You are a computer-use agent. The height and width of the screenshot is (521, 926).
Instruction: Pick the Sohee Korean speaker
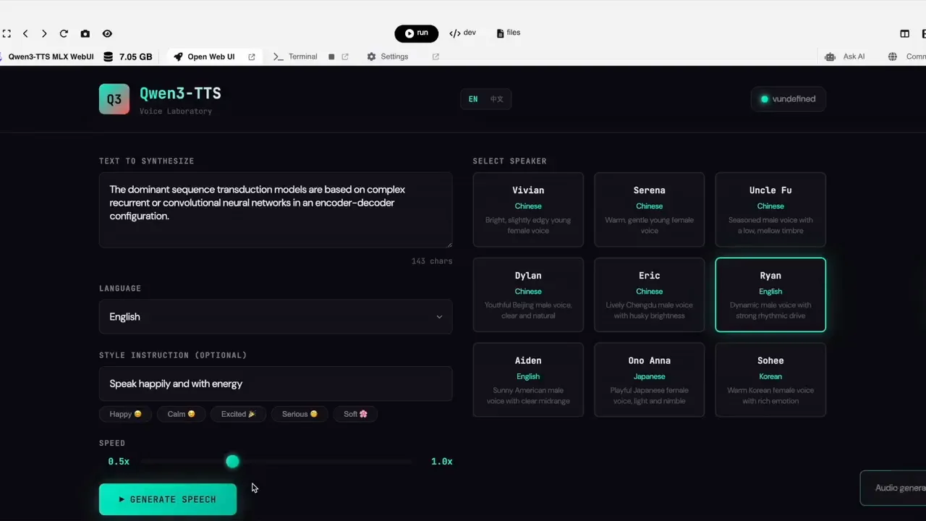click(x=770, y=379)
